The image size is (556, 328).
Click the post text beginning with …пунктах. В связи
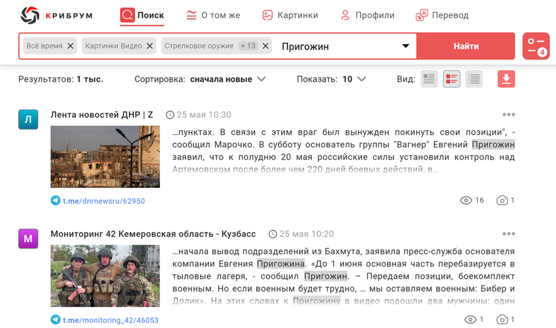click(x=343, y=151)
